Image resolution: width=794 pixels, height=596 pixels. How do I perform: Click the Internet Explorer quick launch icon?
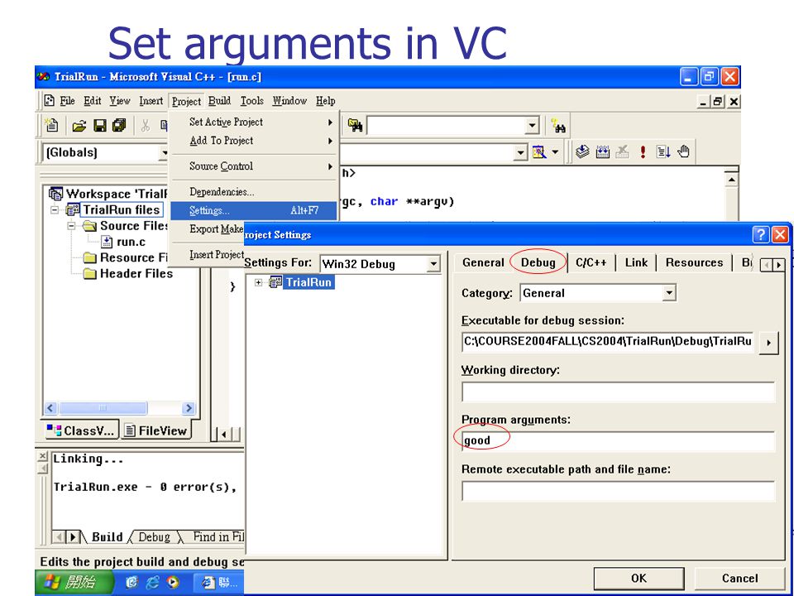[152, 582]
